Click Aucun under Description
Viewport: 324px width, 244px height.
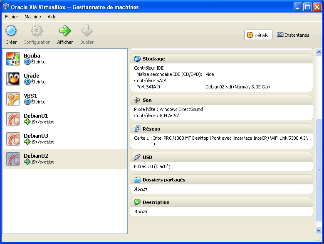141,212
